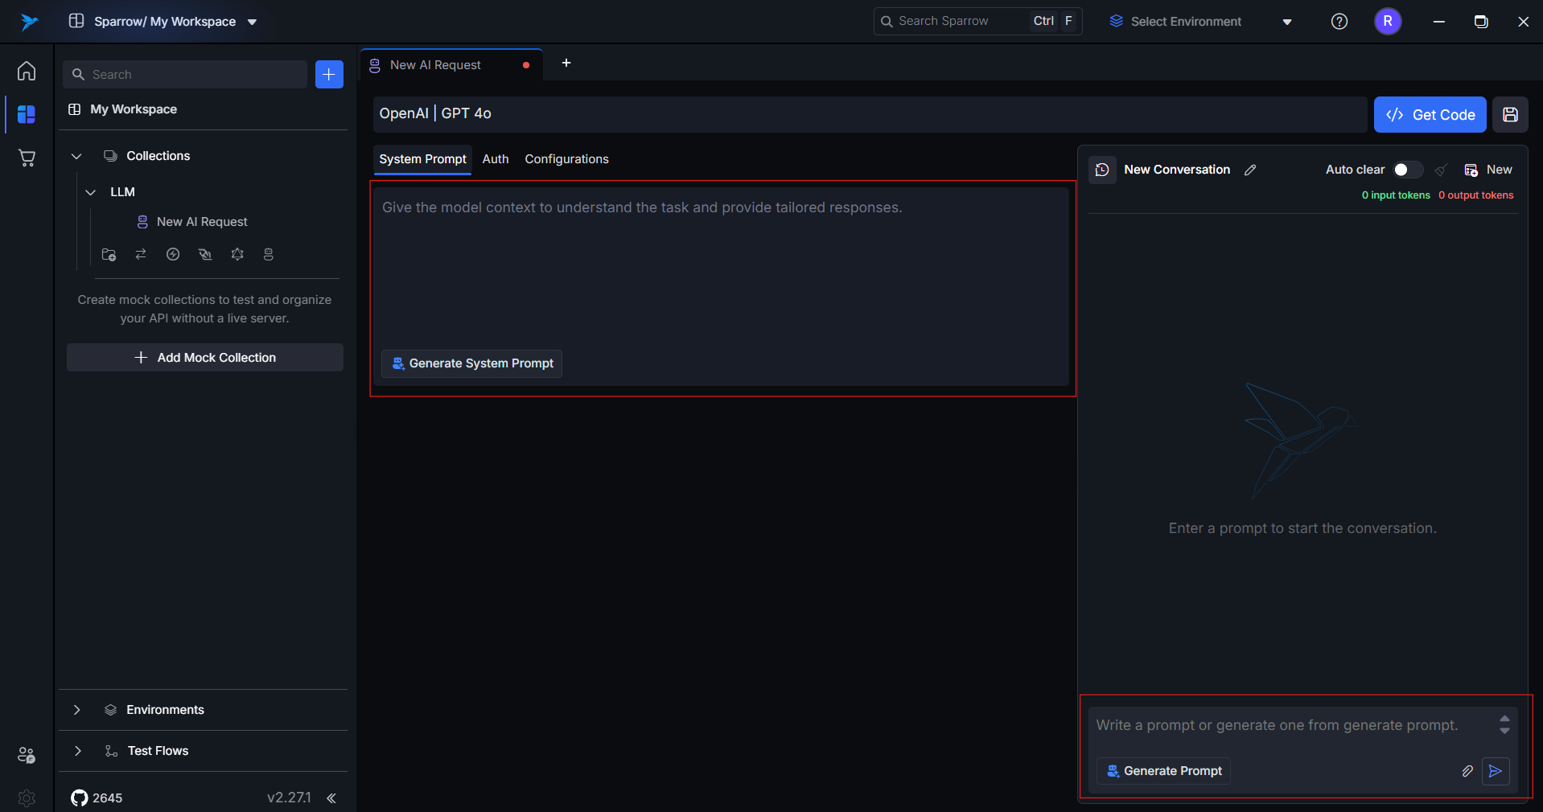Click Add Mock Collection button
This screenshot has height=812, width=1543.
[x=205, y=358]
